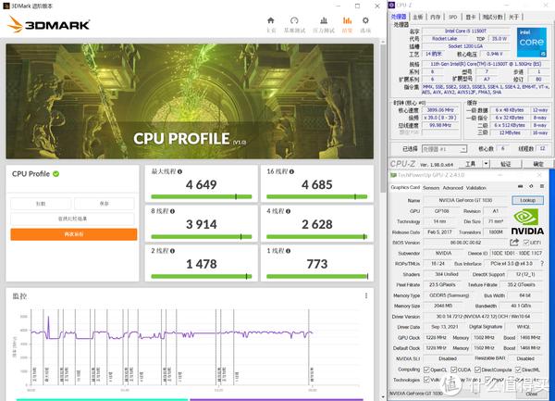Select the GPU-Z Graphics Card tab
555x401 pixels.
pyautogui.click(x=405, y=187)
